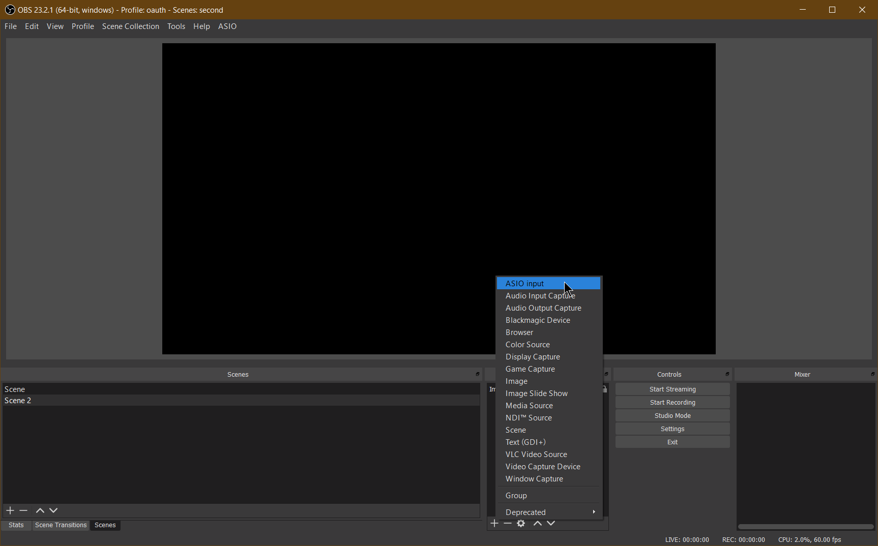Image resolution: width=878 pixels, height=546 pixels.
Task: Select 'Scene 2' in scenes list
Action: [241, 401]
